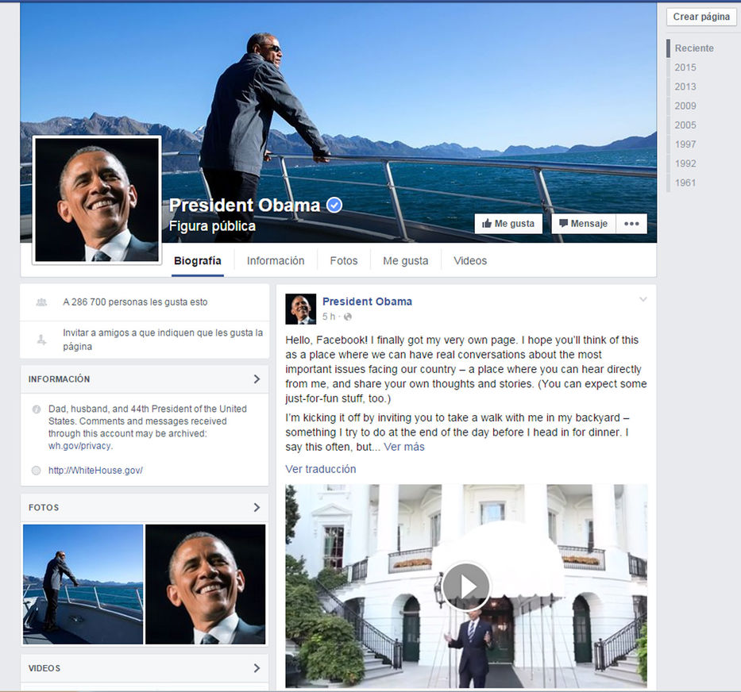Open the Videos tab
The image size is (741, 692).
click(x=470, y=260)
